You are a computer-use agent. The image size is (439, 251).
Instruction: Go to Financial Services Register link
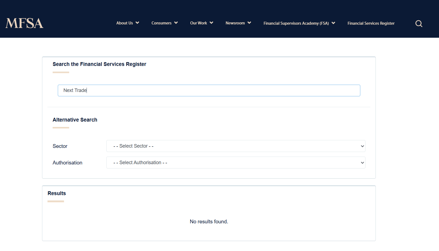tap(371, 23)
